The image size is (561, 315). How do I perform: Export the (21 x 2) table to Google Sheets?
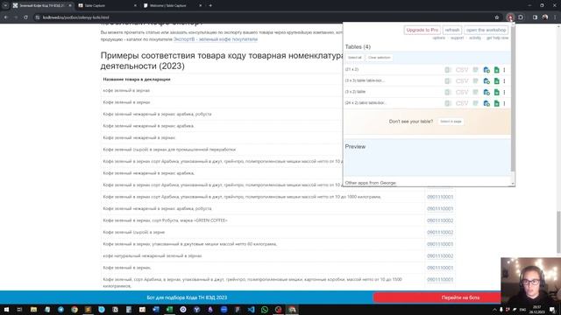point(497,70)
